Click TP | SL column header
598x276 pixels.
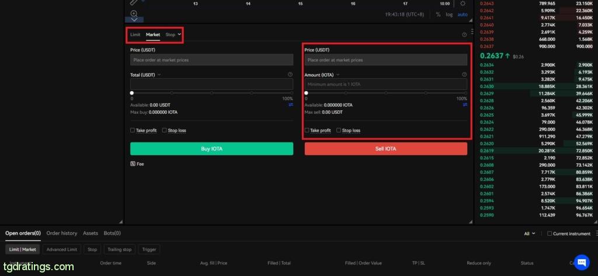point(418,263)
